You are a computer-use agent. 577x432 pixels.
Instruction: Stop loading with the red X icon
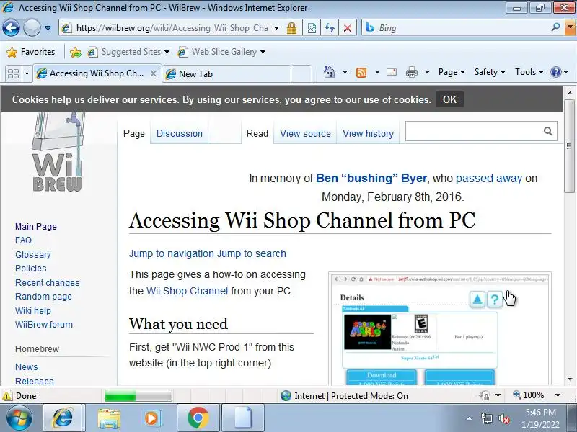(347, 28)
